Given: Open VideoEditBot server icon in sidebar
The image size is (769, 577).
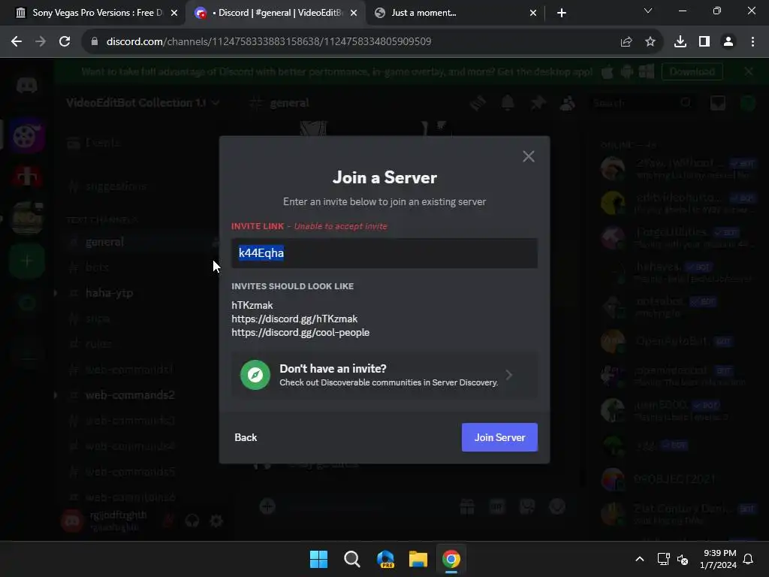Looking at the screenshot, I should [26, 136].
